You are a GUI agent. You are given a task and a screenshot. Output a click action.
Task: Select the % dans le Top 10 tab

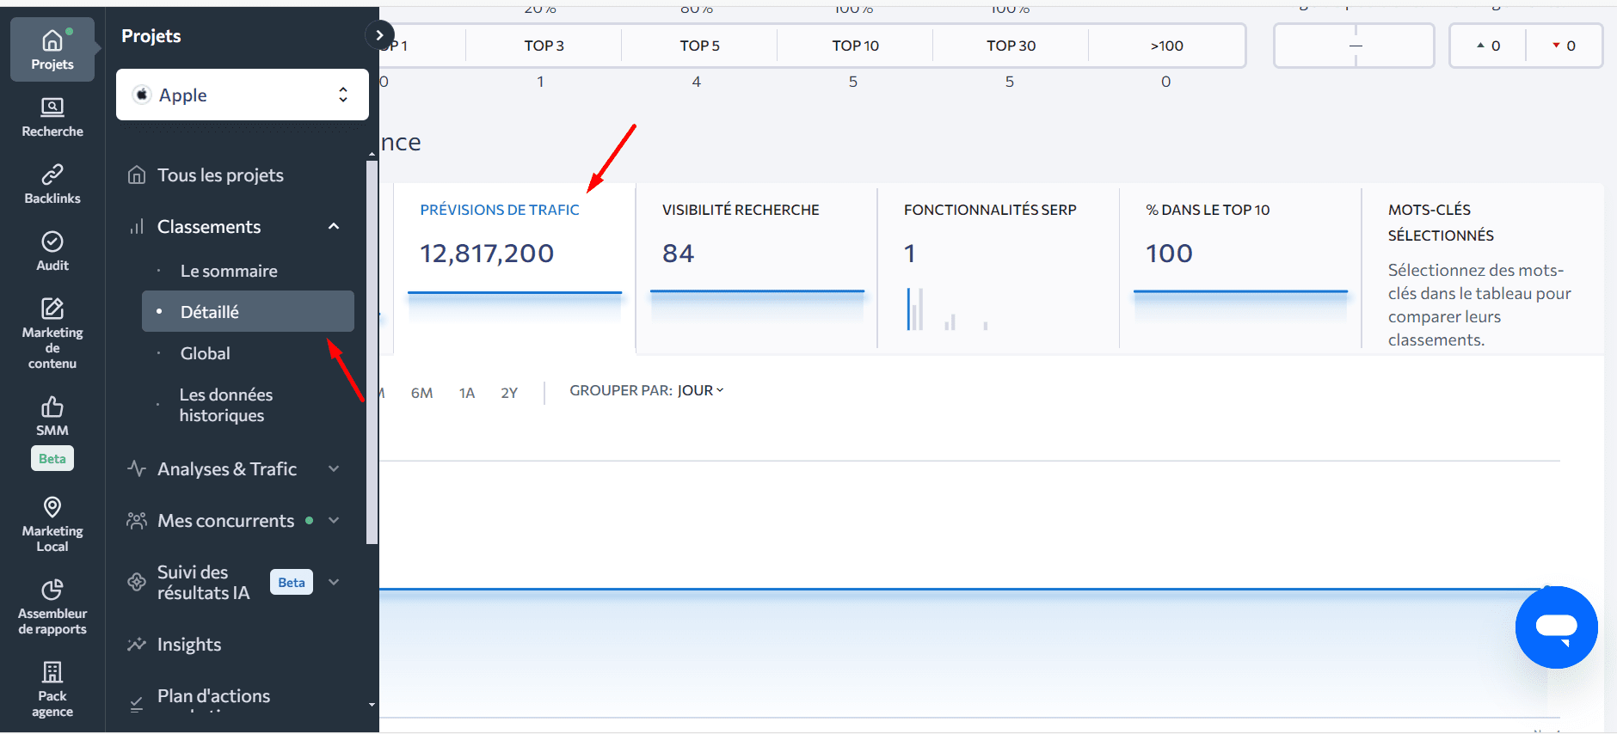pos(1240,266)
